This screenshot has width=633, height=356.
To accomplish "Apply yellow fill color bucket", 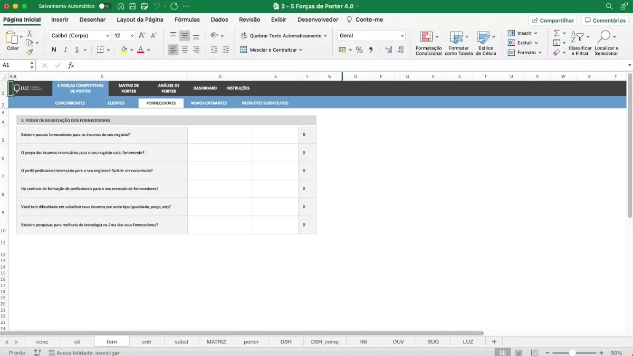I will pos(123,50).
